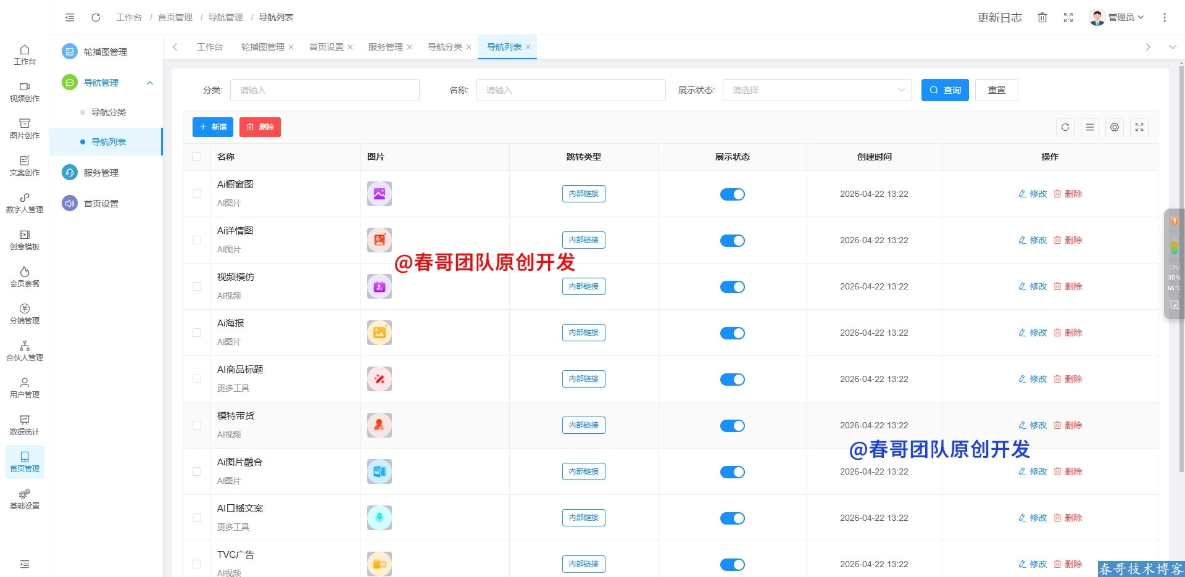Image resolution: width=1185 pixels, height=577 pixels.
Task: Open 创意模板 sidebar icon
Action: click(25, 240)
